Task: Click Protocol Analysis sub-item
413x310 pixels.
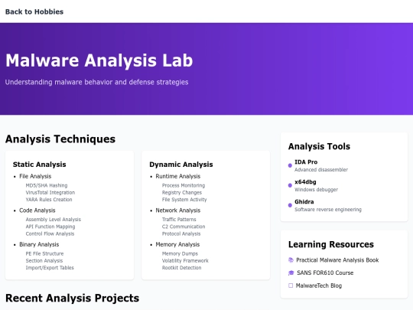Action: 181,233
